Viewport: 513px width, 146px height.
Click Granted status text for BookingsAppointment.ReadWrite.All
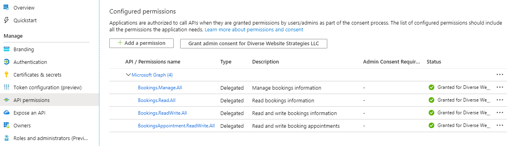tap(464, 125)
